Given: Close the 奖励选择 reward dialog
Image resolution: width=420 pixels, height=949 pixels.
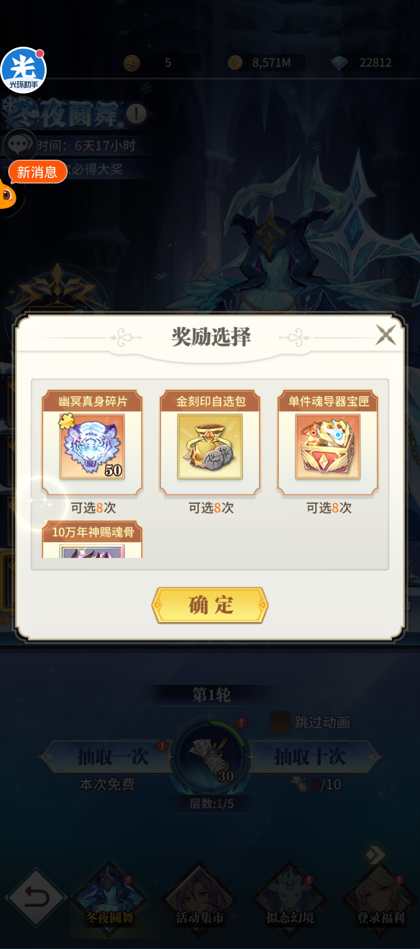Looking at the screenshot, I should (x=385, y=334).
